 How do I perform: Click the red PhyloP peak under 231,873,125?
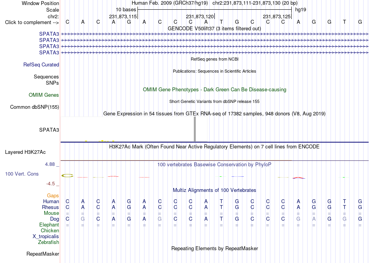click(x=298, y=178)
